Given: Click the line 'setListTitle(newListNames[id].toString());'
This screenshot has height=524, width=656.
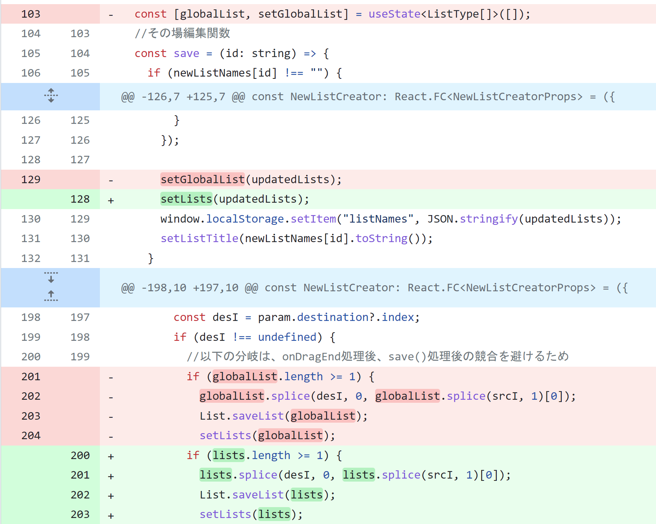Looking at the screenshot, I should 297,238.
